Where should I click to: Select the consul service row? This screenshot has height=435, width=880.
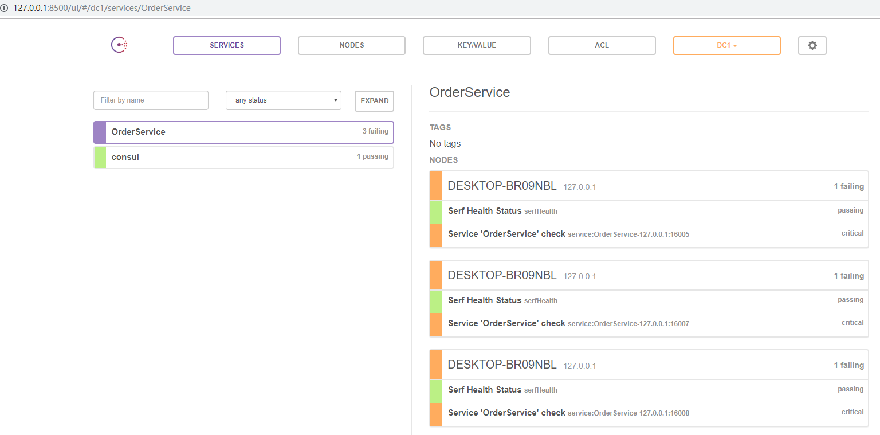click(x=243, y=157)
